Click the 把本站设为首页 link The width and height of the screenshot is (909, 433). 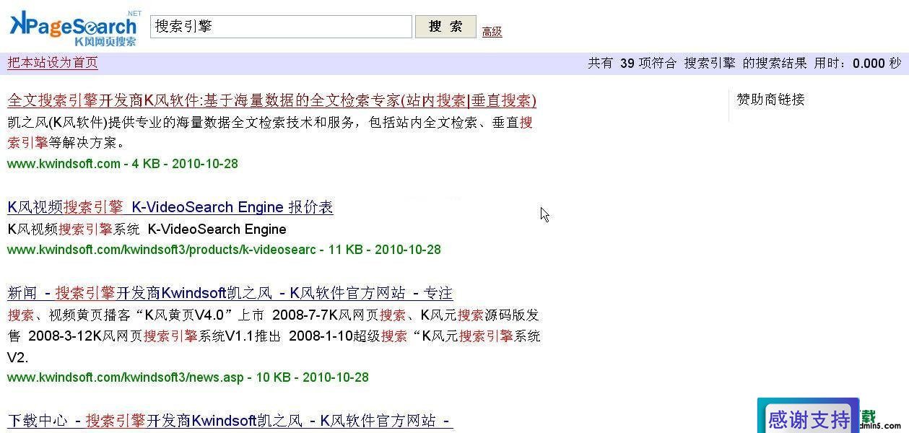[x=53, y=63]
